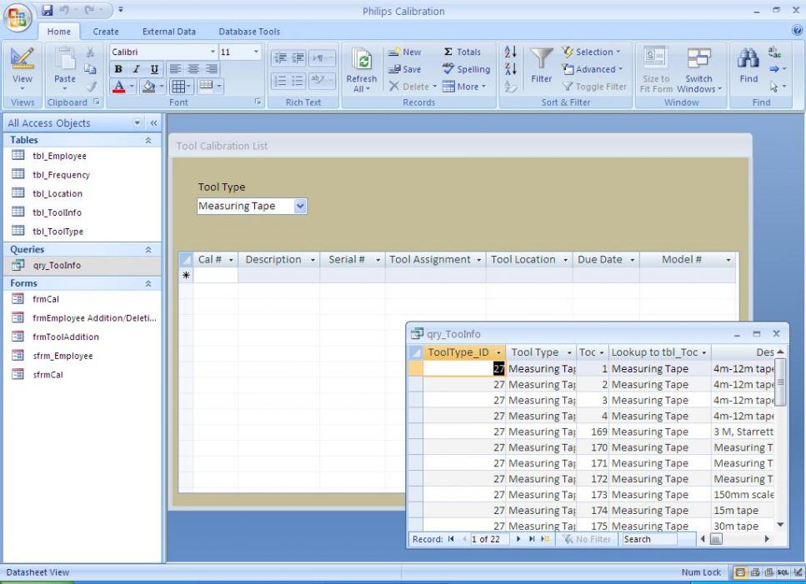Viewport: 806px width, 584px height.
Task: Open frmCal form in navigation pane
Action: pos(46,299)
